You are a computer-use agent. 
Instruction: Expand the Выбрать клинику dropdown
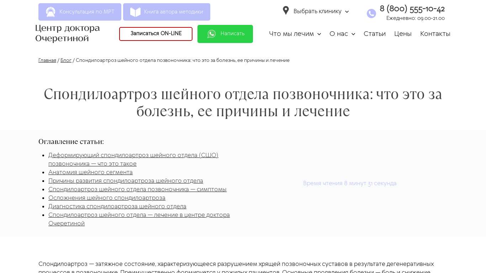tap(347, 12)
